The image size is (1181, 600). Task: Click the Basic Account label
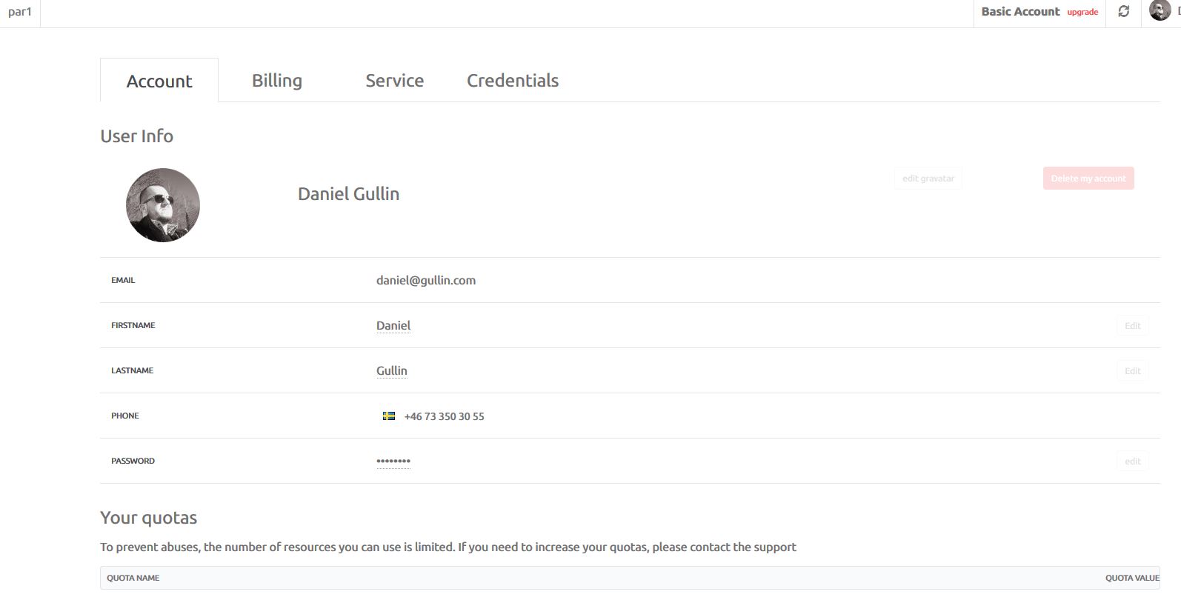coord(1020,11)
